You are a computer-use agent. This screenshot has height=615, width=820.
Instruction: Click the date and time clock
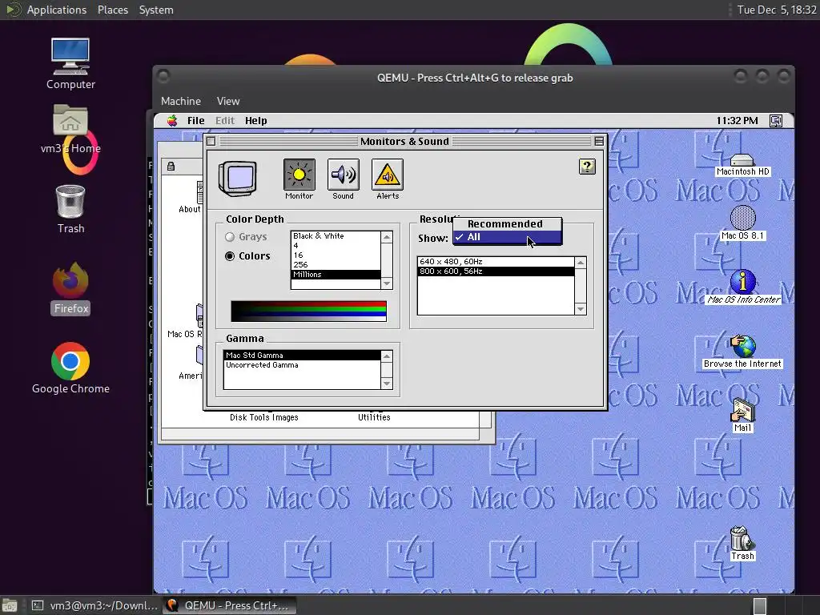[777, 10]
